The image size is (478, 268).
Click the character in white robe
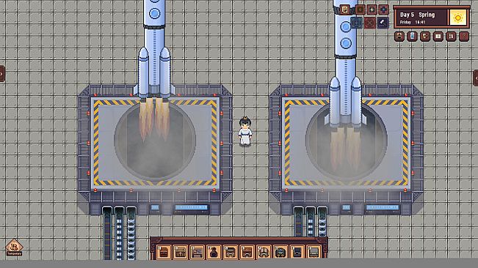[245, 132]
